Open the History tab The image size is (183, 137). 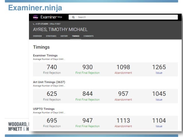[x=64, y=36]
